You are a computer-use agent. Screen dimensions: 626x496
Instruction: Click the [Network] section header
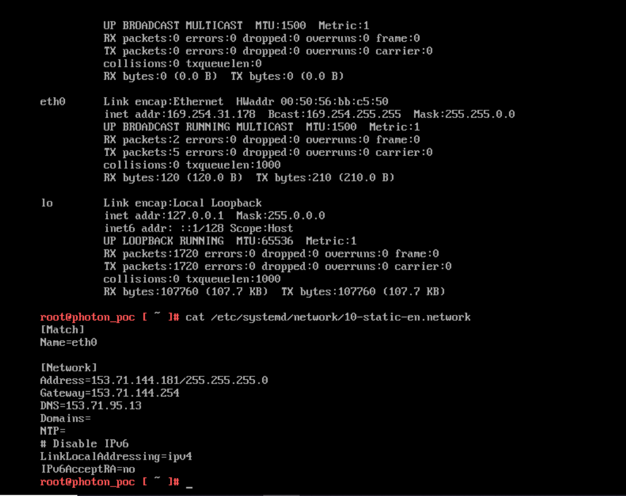pyautogui.click(x=68, y=367)
